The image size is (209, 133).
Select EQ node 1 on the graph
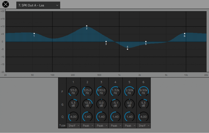(34, 33)
